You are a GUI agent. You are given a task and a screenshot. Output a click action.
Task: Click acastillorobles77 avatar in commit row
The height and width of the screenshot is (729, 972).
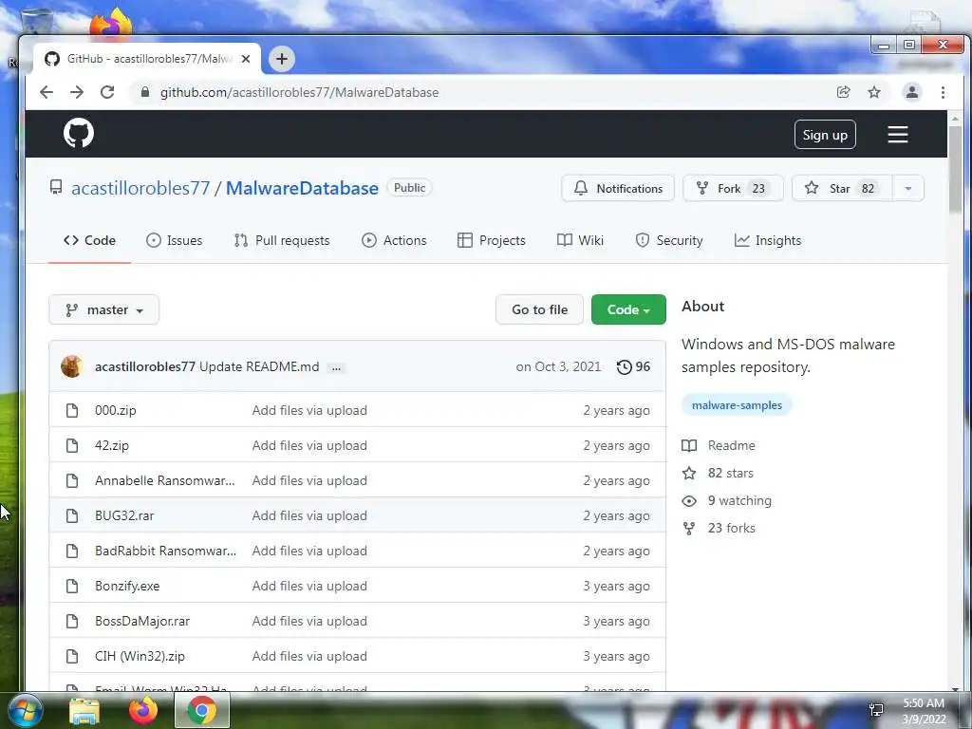(72, 366)
